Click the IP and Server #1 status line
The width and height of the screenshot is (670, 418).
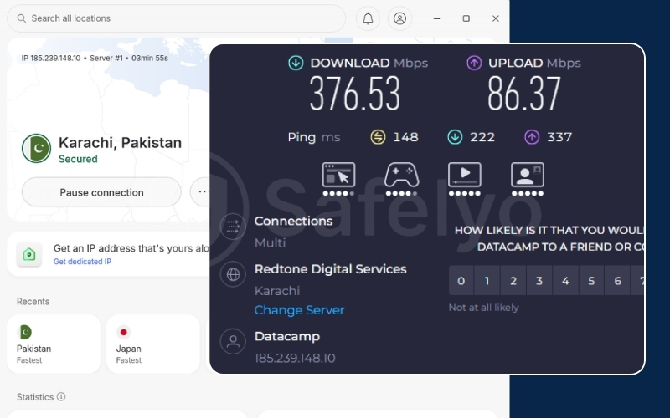[95, 58]
